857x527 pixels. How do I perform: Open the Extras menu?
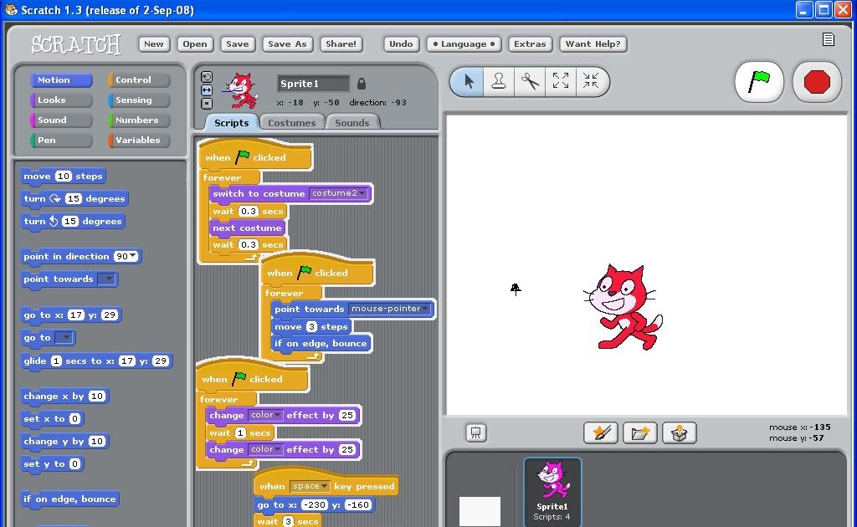[530, 43]
